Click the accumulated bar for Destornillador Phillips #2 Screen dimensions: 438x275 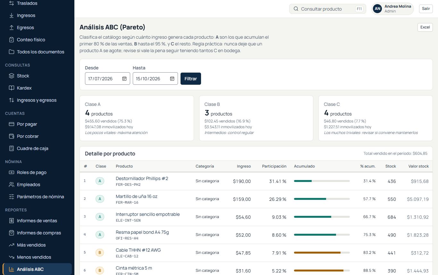pyautogui.click(x=322, y=181)
